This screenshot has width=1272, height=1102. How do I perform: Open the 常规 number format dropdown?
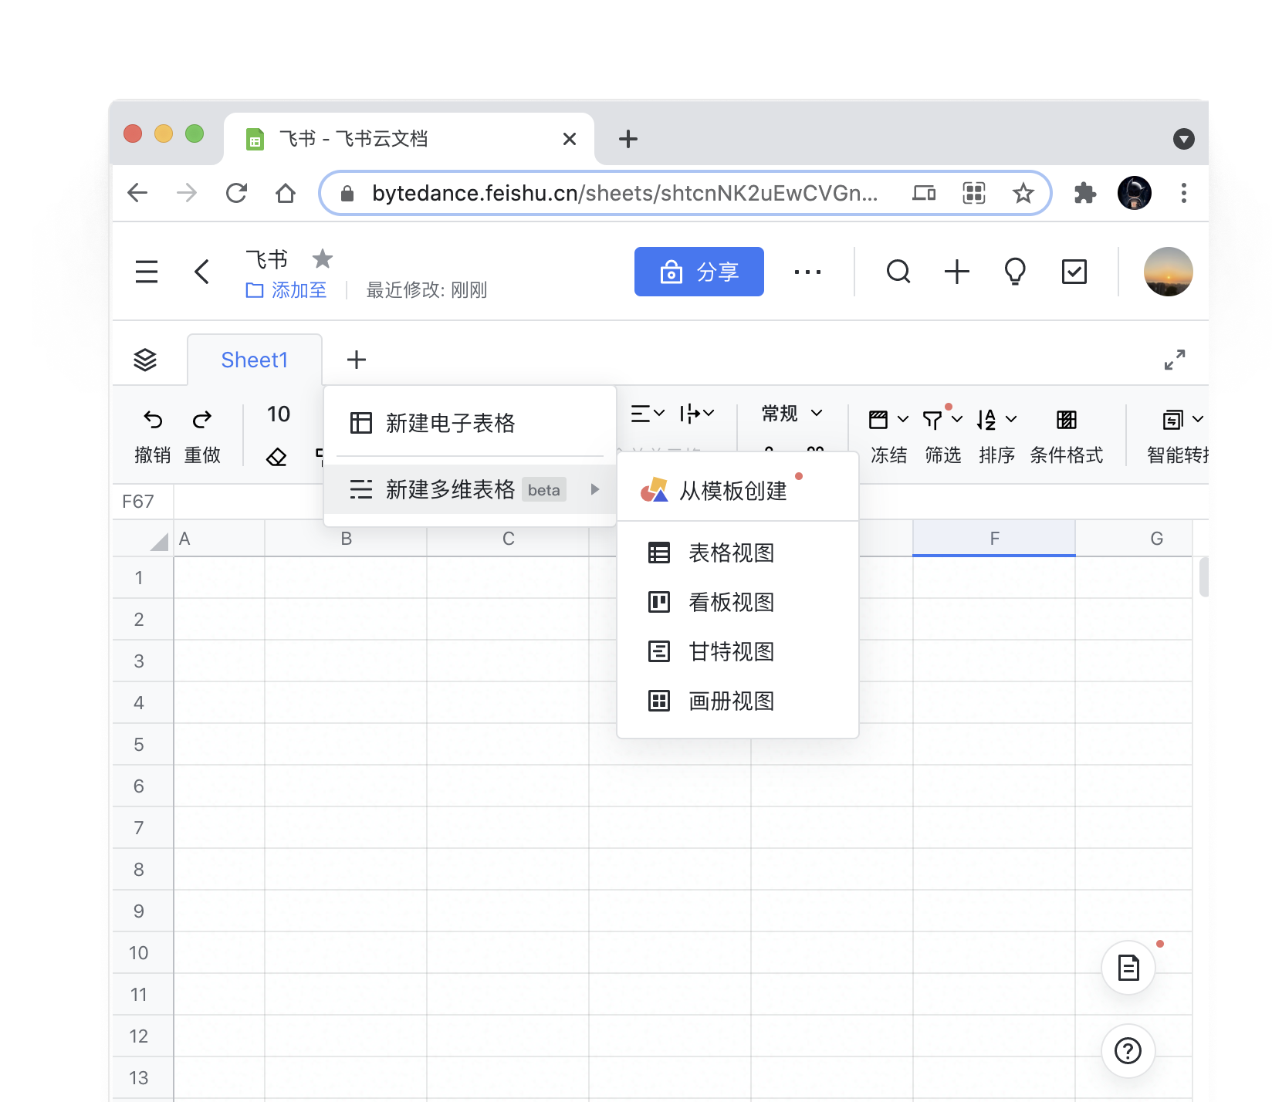pos(792,414)
